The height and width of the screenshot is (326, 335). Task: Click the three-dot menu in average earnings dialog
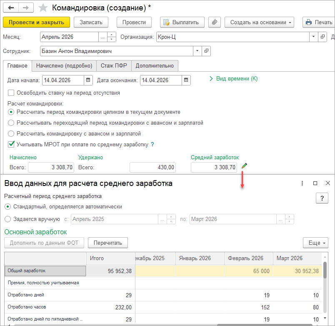point(302,183)
